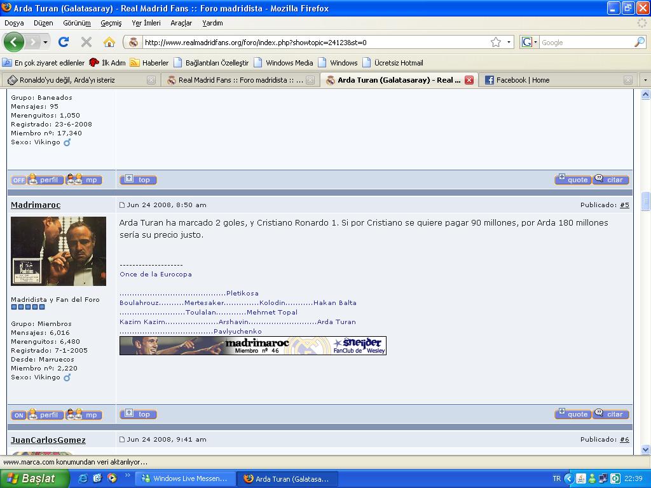Screen dimensions: 651x488
Task: Click the site favicon in address bar
Action: tap(134, 43)
